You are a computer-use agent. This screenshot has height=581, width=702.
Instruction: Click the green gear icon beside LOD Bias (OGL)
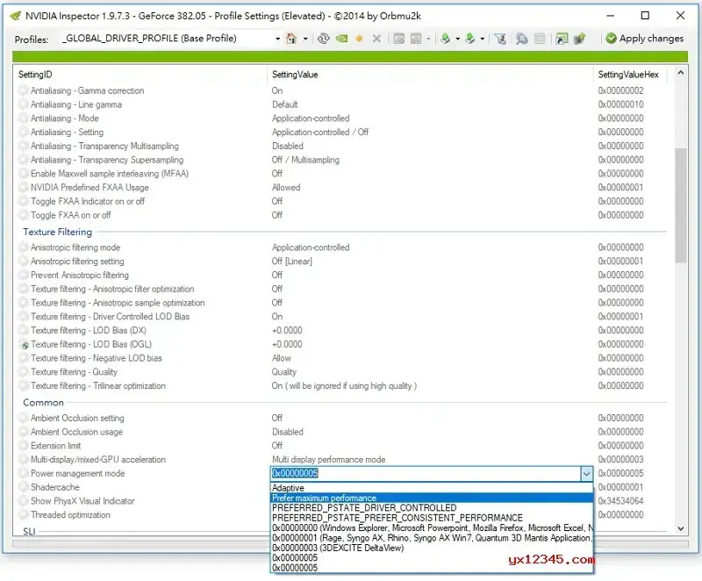[25, 345]
